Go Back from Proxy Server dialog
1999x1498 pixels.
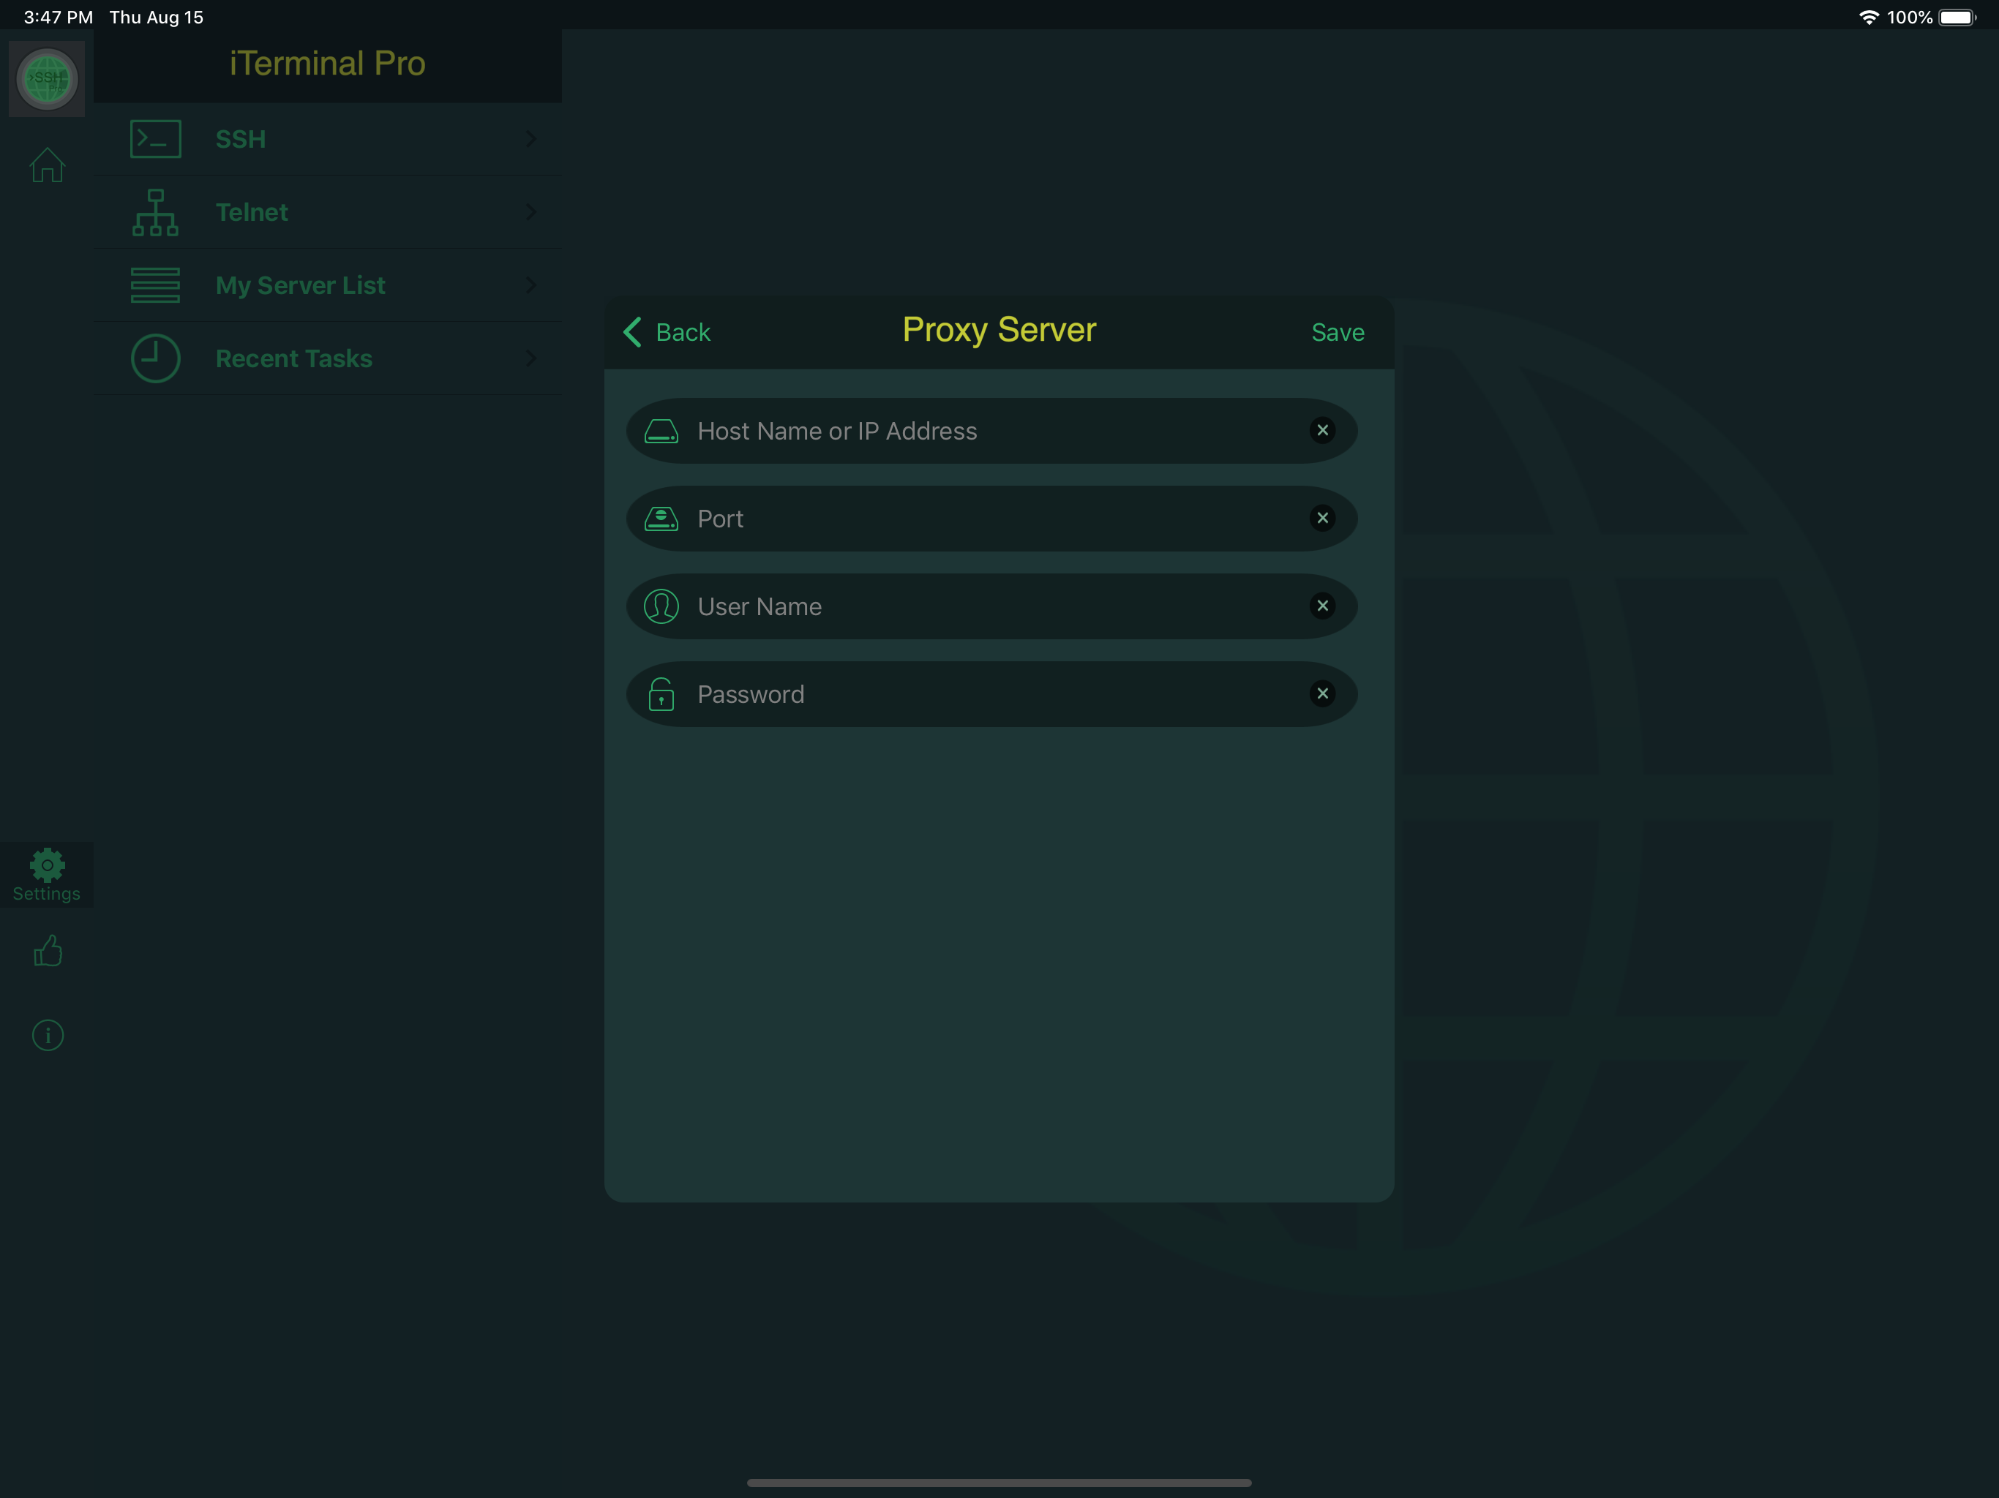click(x=668, y=333)
